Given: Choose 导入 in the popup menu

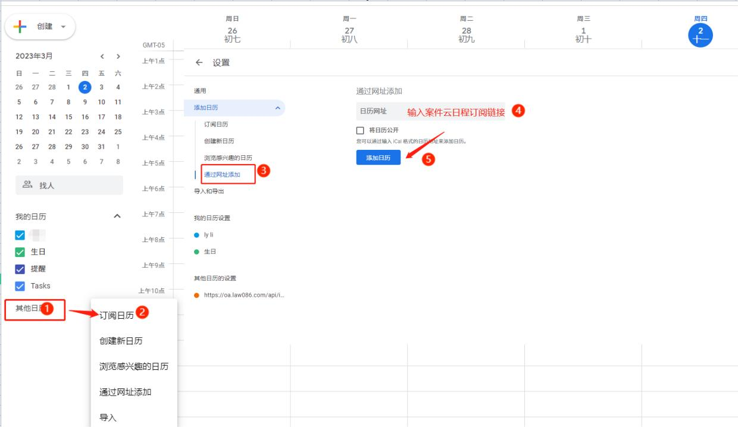Looking at the screenshot, I should tap(108, 417).
